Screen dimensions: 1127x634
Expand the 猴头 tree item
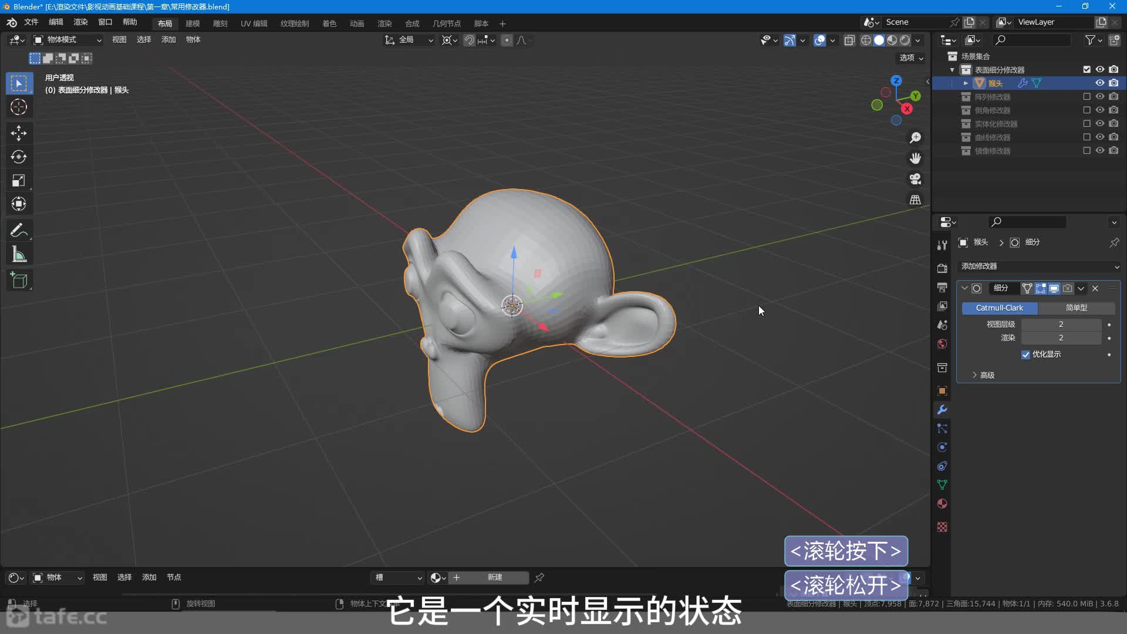[966, 83]
